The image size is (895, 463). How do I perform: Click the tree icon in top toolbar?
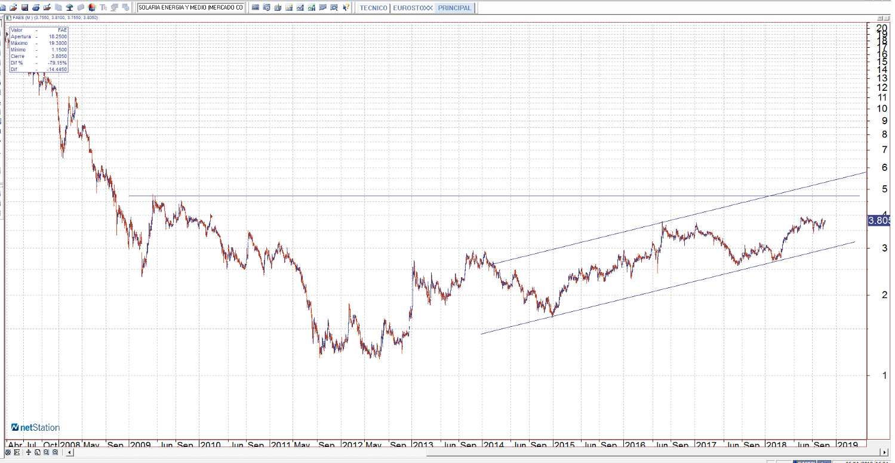click(x=69, y=8)
